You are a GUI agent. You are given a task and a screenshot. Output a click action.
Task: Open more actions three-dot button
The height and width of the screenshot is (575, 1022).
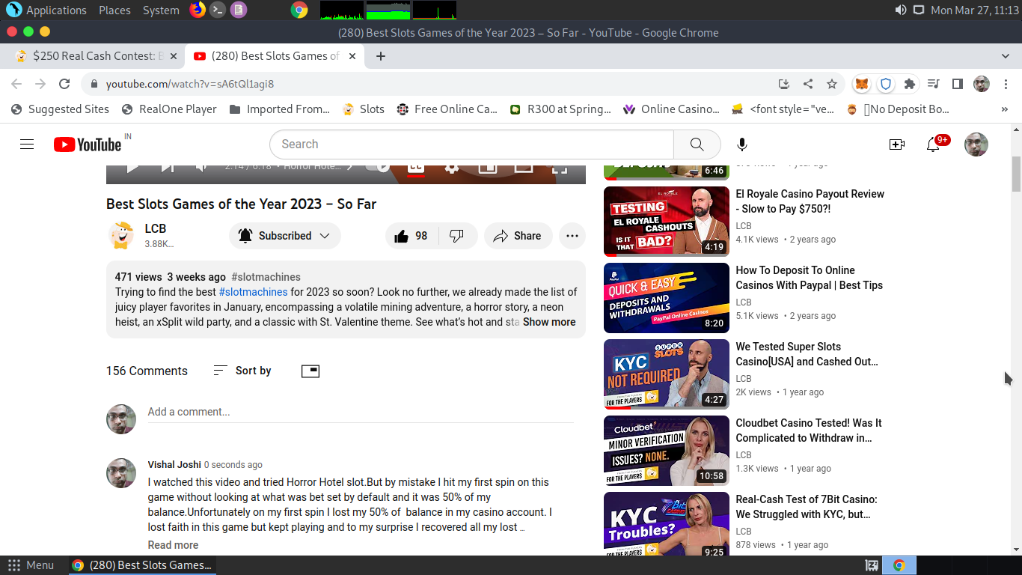(x=572, y=236)
